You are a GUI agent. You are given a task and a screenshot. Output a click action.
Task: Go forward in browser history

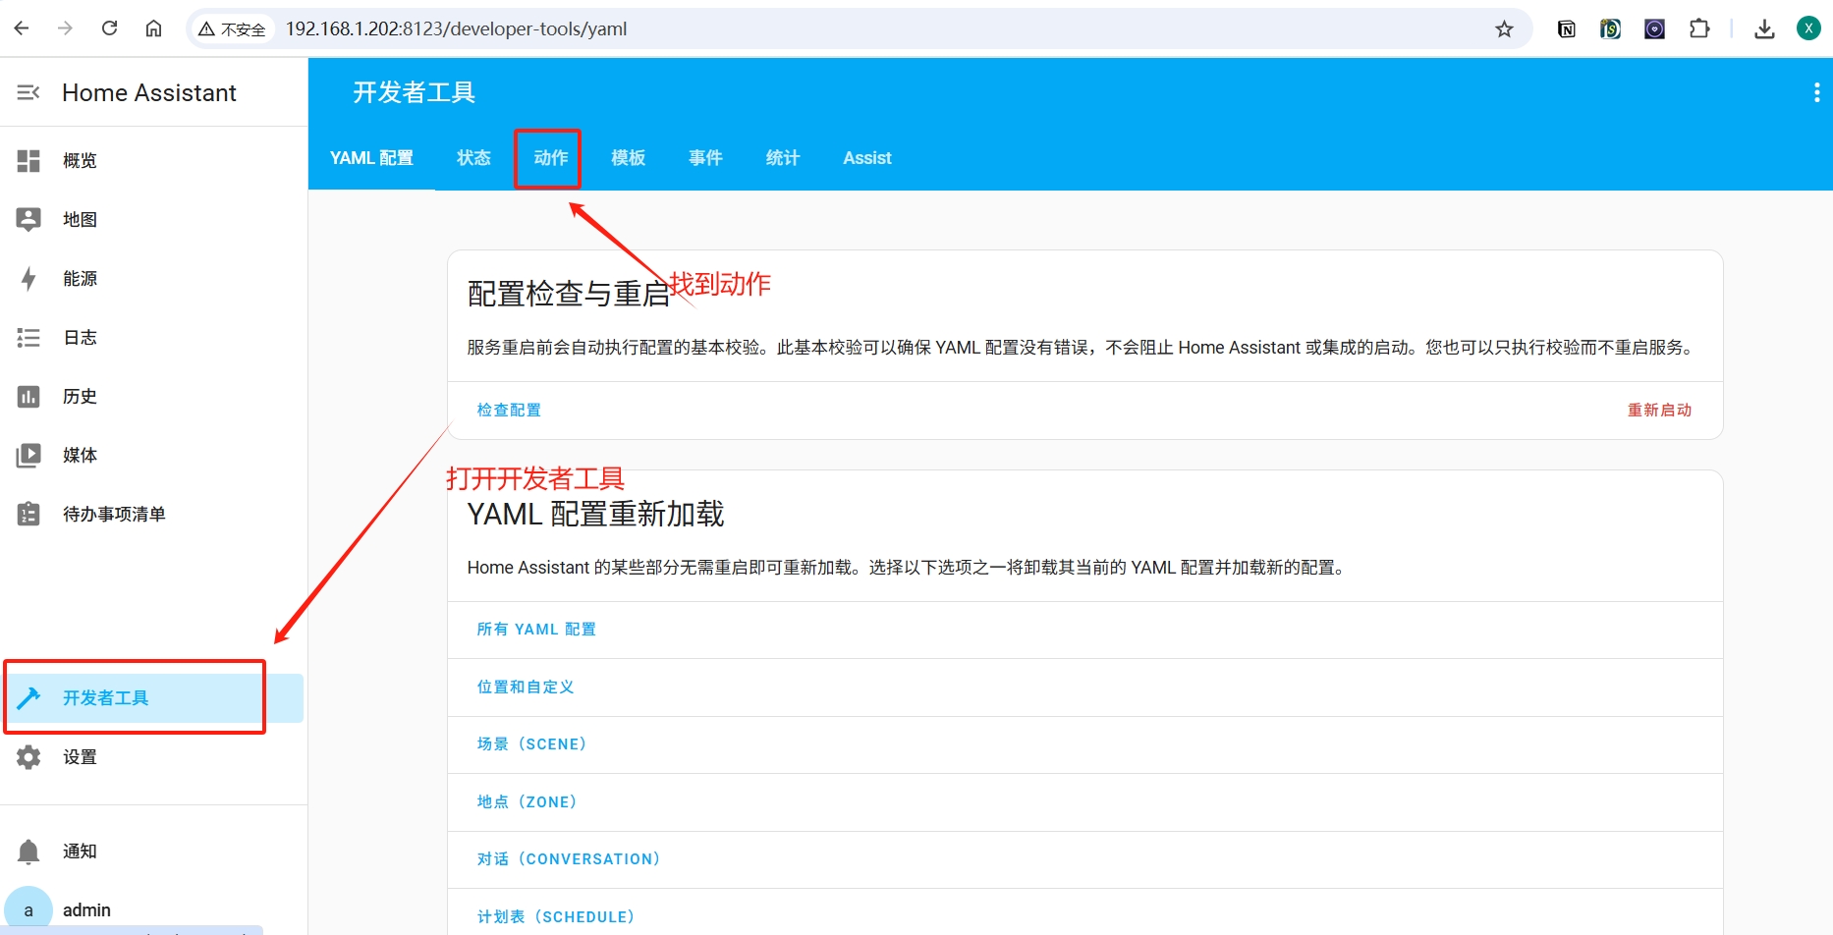tap(65, 28)
